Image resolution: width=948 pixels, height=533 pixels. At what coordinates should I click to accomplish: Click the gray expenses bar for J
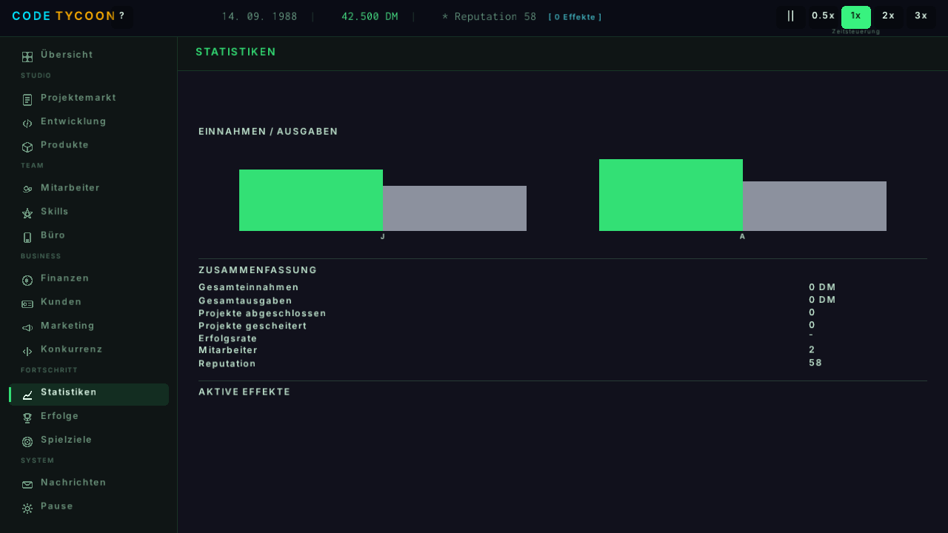coord(455,208)
